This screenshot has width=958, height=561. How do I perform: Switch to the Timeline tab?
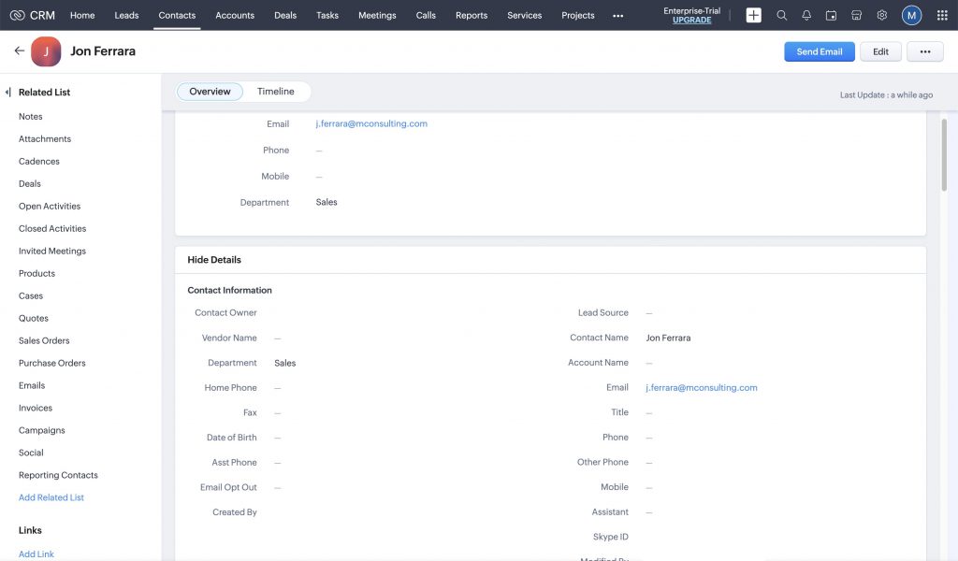[275, 92]
